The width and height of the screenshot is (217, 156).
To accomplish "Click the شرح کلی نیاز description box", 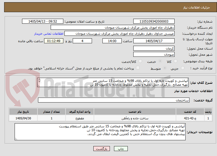I will (x=113, y=82).
